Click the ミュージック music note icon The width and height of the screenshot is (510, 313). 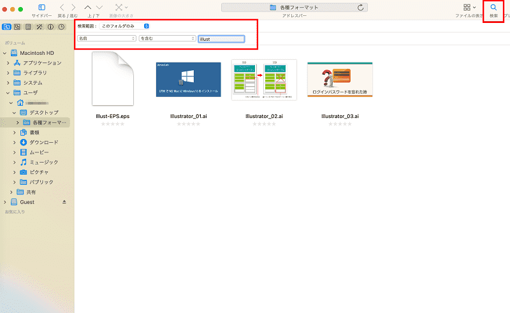[24, 162]
